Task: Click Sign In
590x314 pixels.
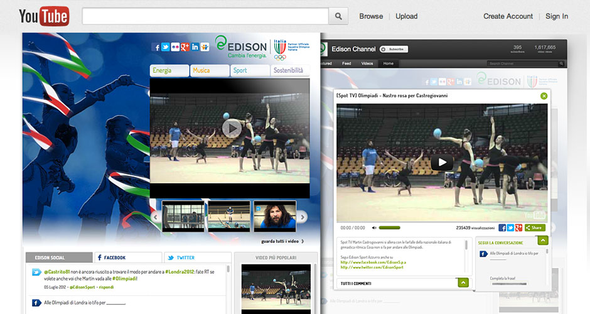Action: coord(557,16)
